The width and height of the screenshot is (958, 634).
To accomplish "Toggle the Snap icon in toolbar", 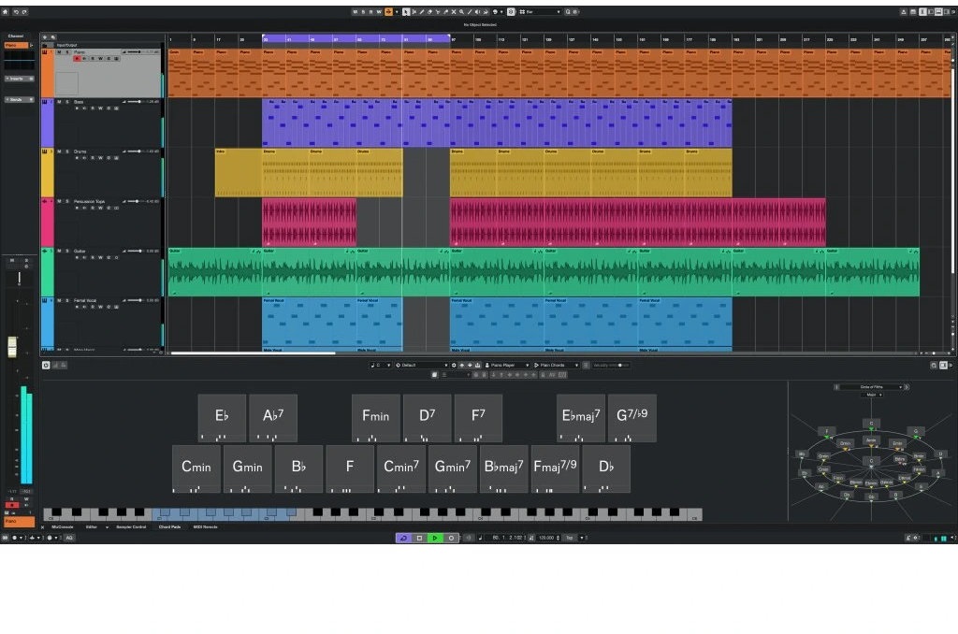I will [511, 11].
